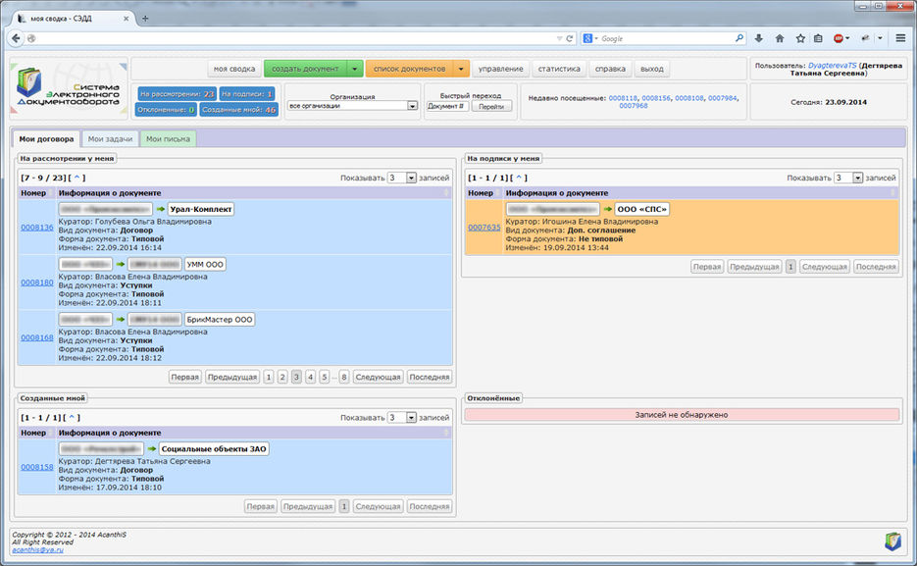Viewport: 917px width, 566px height.
Task: Click the "На рассмотрении: 23" badge
Action: (x=178, y=93)
